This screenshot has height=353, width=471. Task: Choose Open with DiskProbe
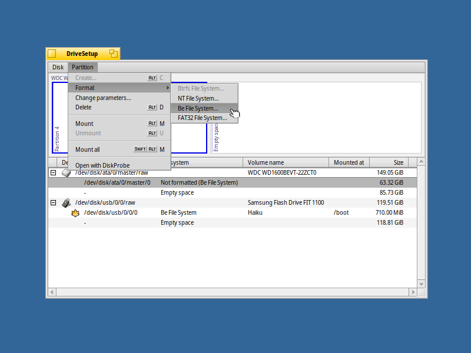pyautogui.click(x=120, y=165)
